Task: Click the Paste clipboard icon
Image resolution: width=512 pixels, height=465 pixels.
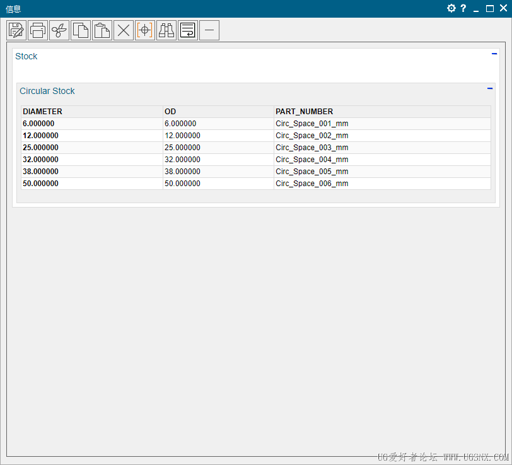Action: [x=102, y=30]
